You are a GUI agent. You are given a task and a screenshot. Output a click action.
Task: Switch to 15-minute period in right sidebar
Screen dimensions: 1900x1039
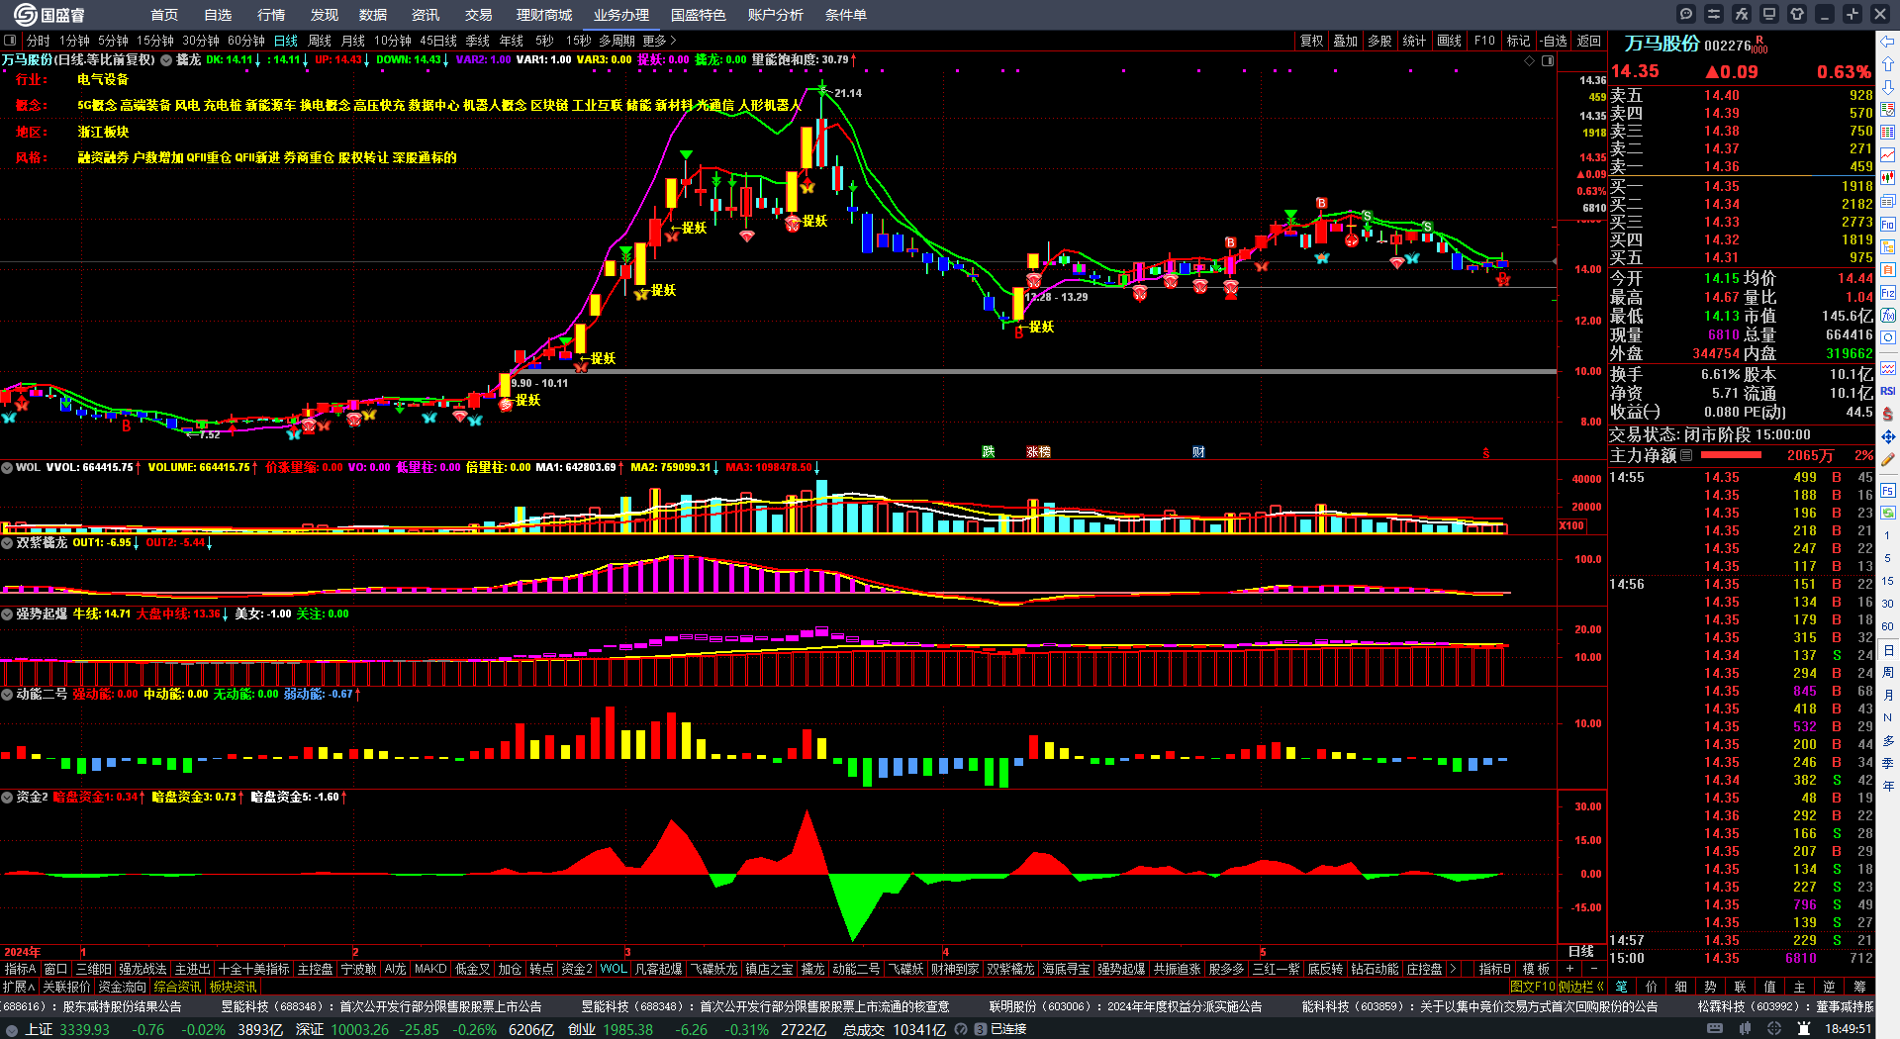[x=1888, y=581]
